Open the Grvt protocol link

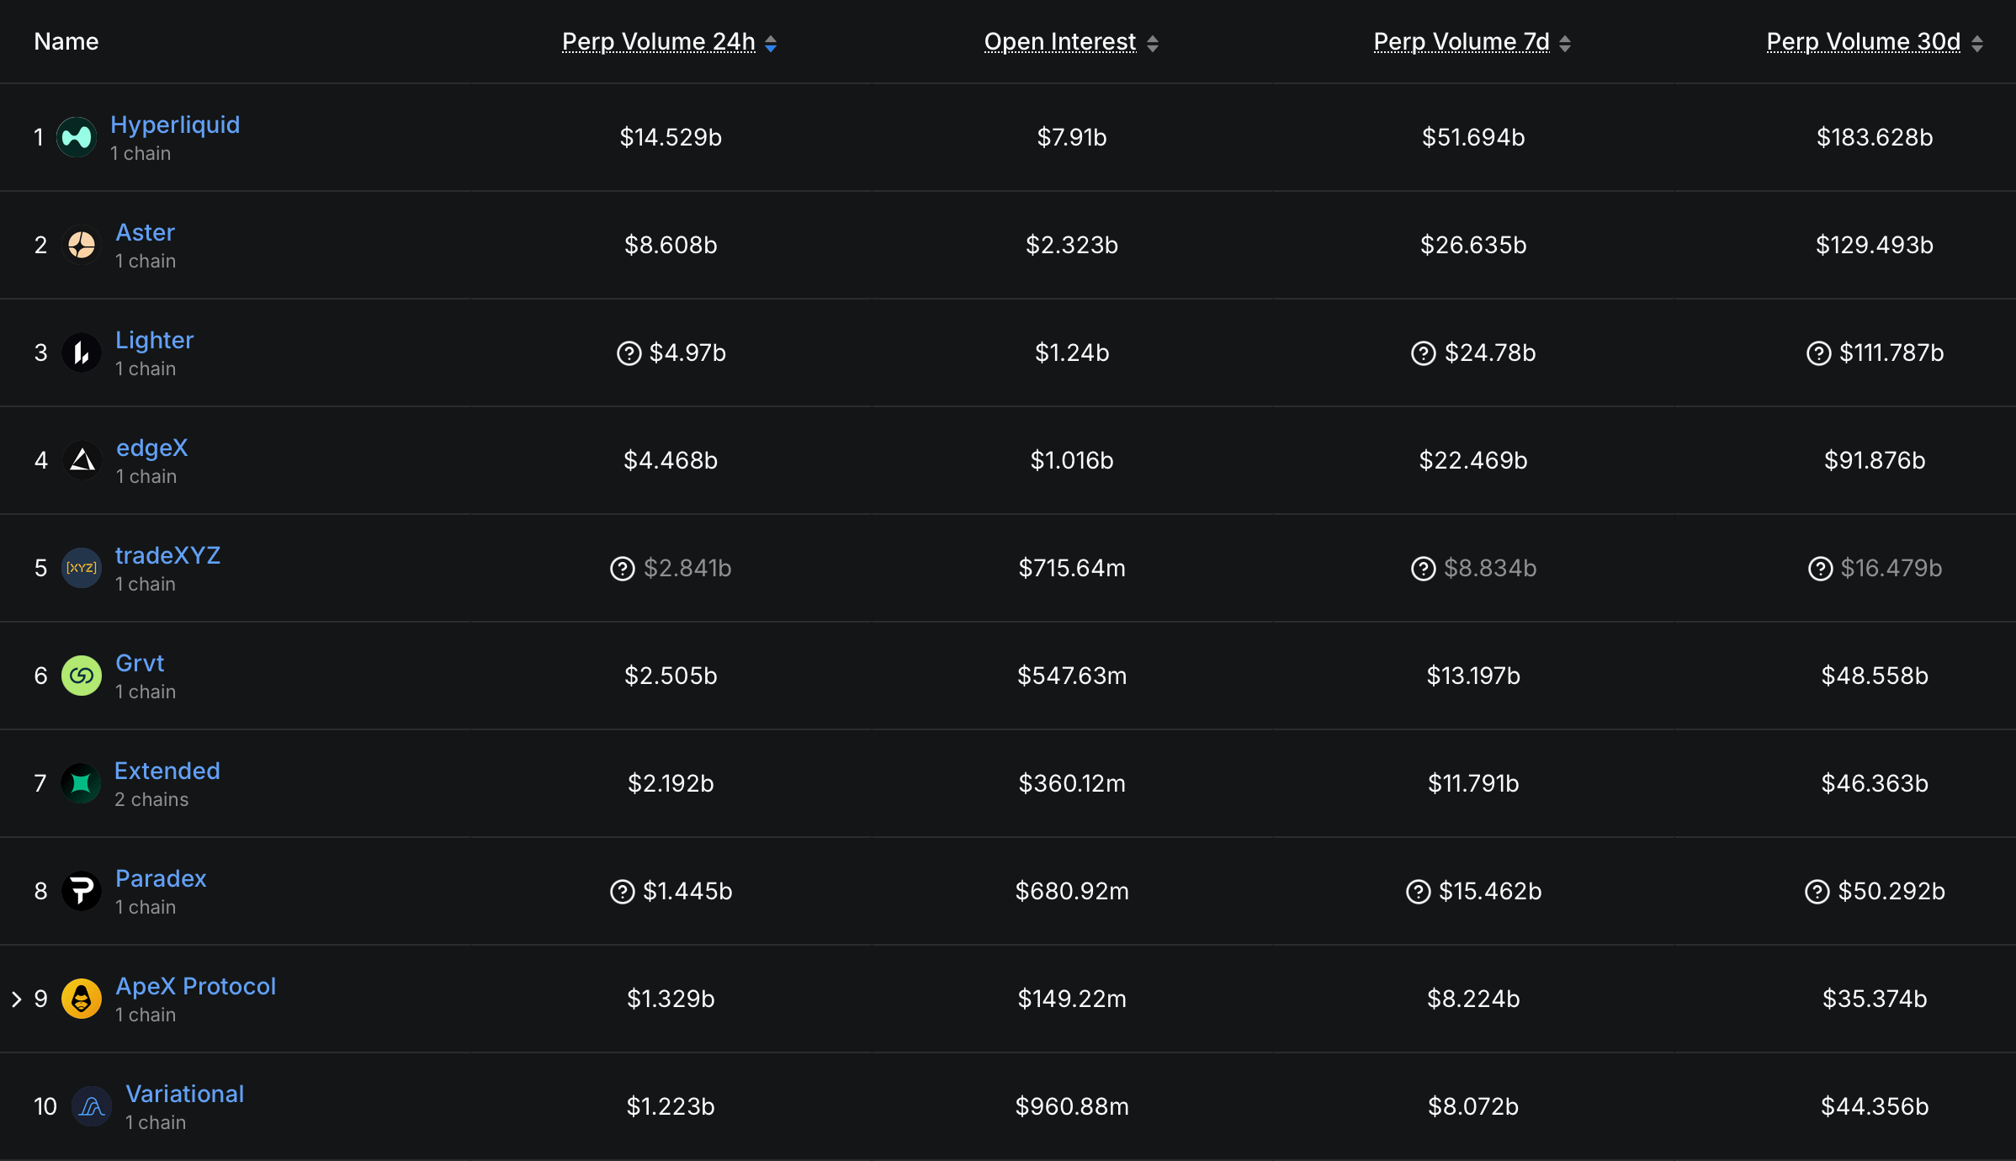pyautogui.click(x=140, y=664)
